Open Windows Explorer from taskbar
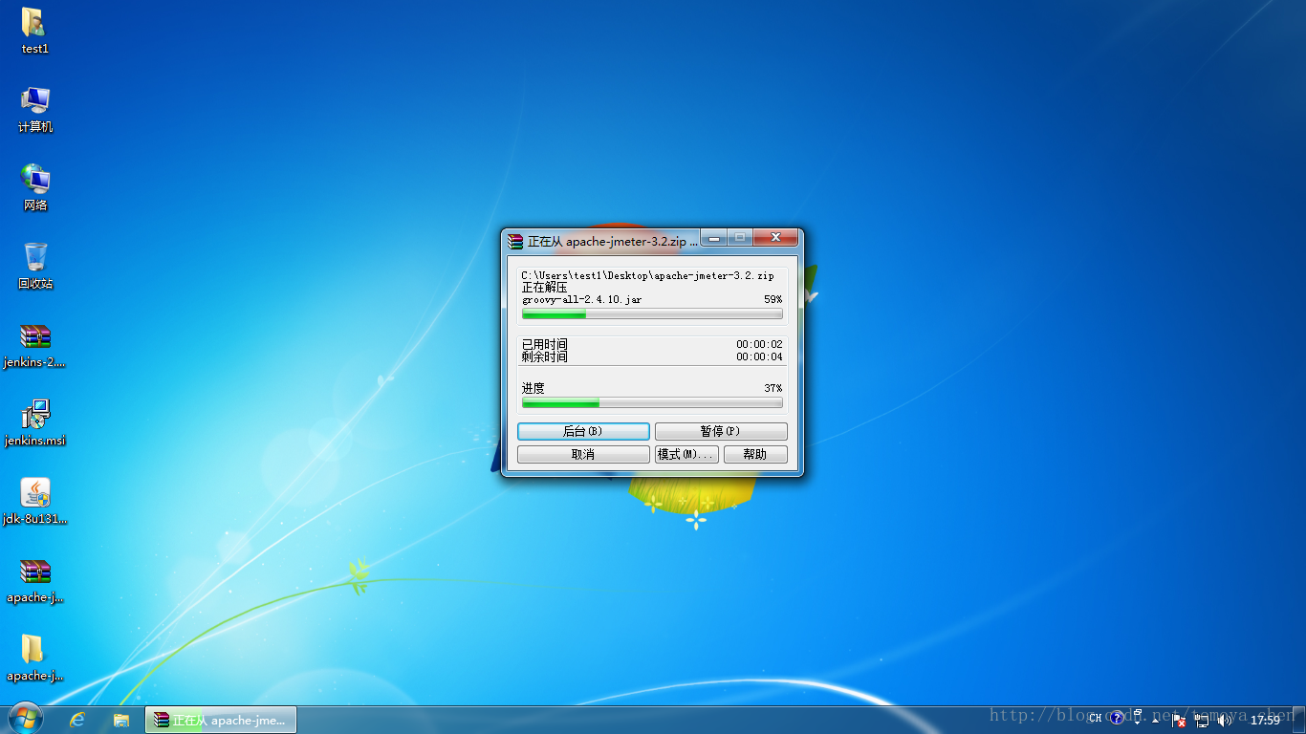The width and height of the screenshot is (1306, 734). 121,720
